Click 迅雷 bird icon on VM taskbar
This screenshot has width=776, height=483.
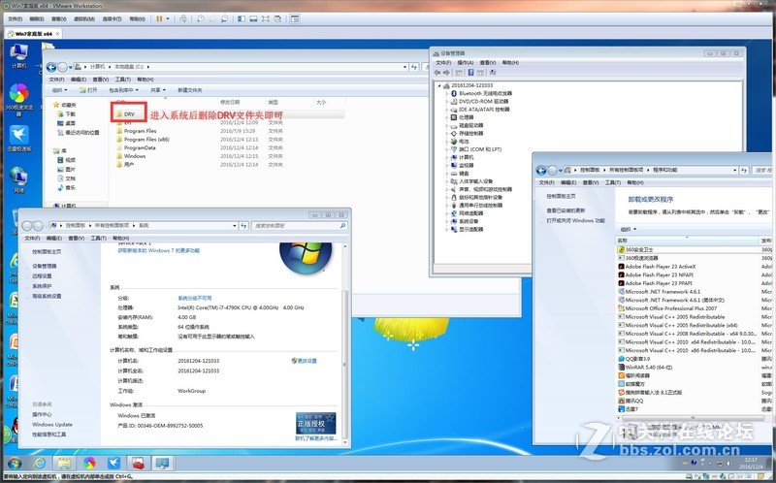pos(113,464)
